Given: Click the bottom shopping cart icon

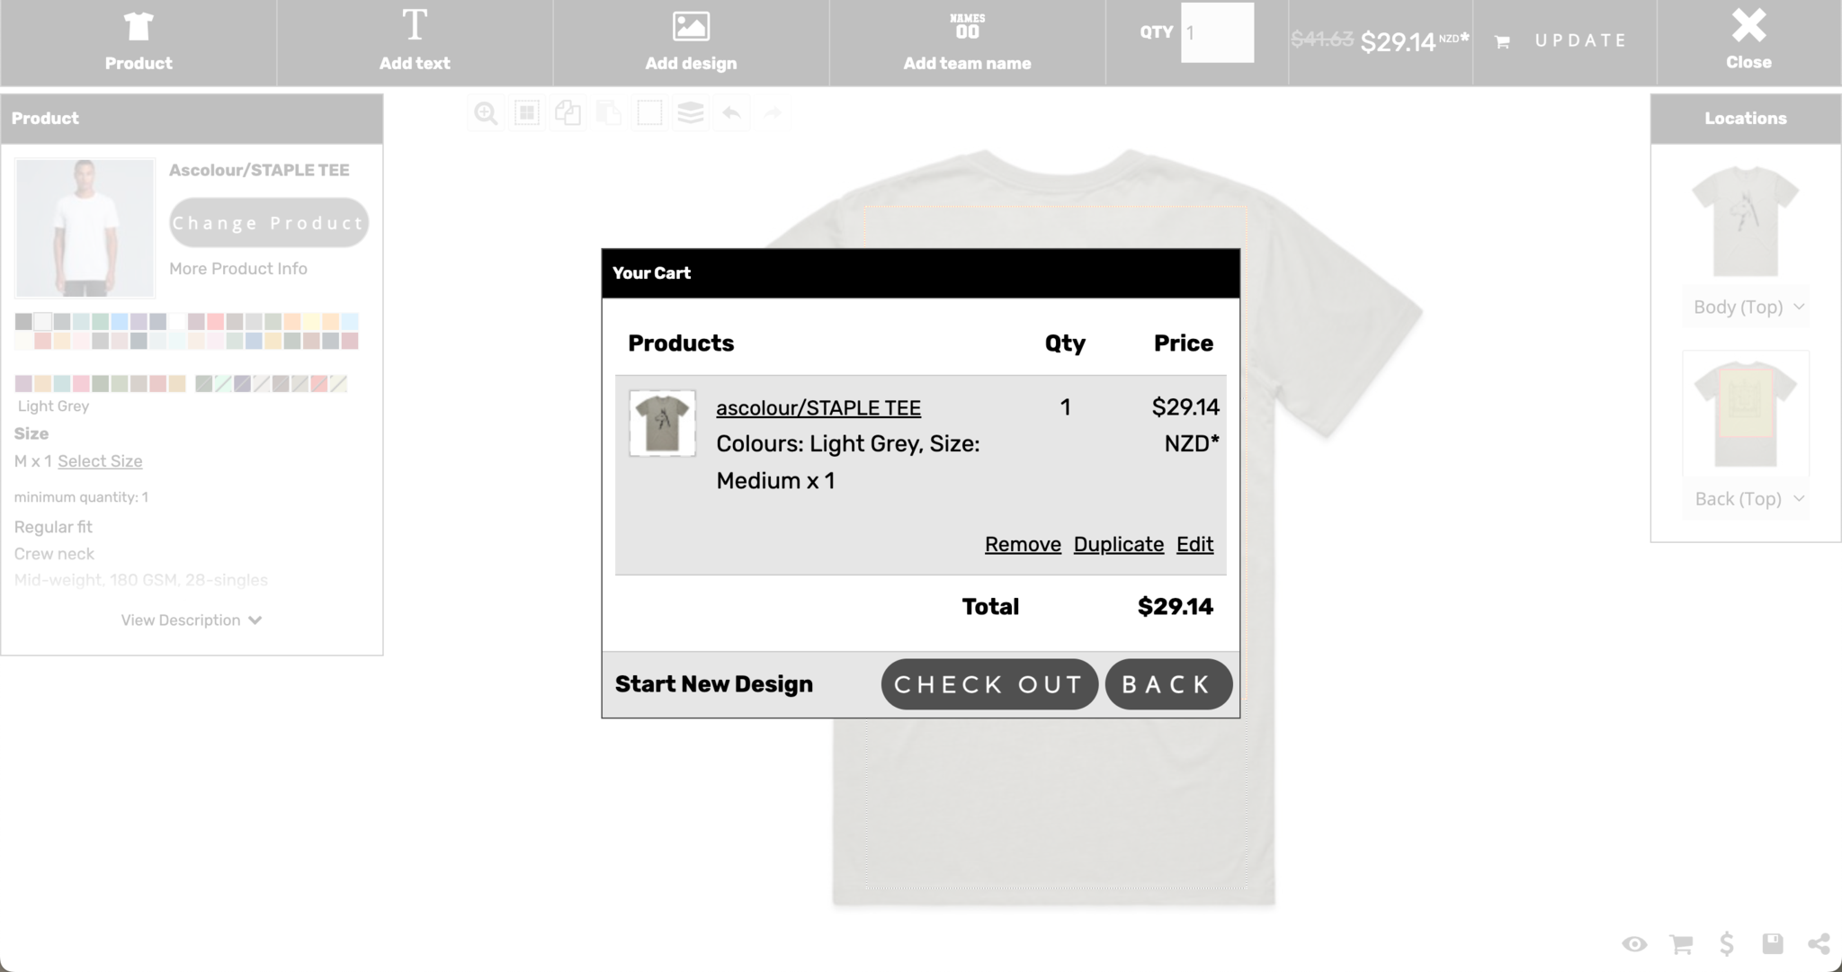Looking at the screenshot, I should pyautogui.click(x=1680, y=943).
